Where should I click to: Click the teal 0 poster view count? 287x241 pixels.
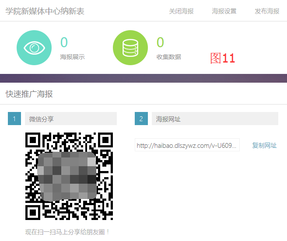pos(64,42)
